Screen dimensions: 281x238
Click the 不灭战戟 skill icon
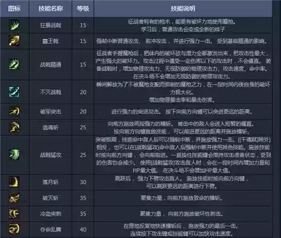[x=15, y=92]
